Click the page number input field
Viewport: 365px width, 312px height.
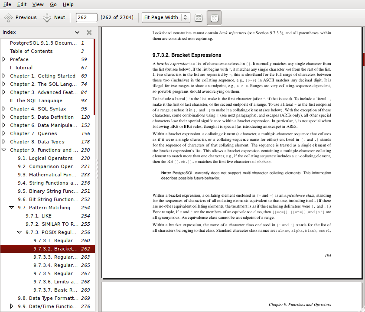86,17
